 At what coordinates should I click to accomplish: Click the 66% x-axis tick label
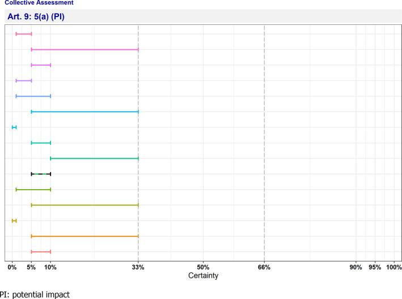264,267
